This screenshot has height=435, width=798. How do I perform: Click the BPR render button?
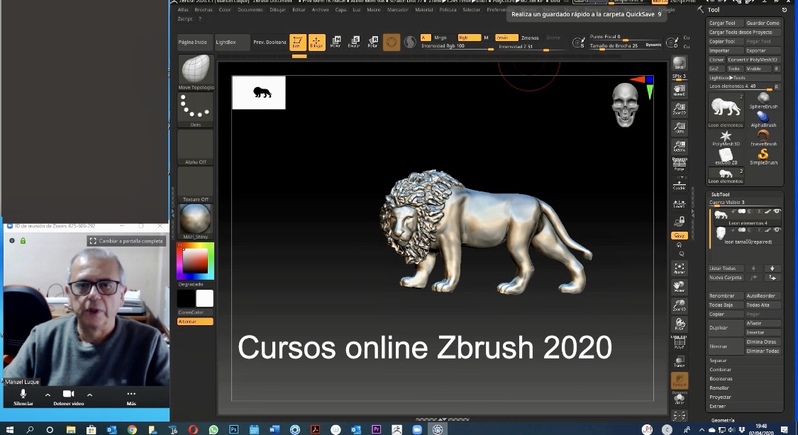click(679, 64)
